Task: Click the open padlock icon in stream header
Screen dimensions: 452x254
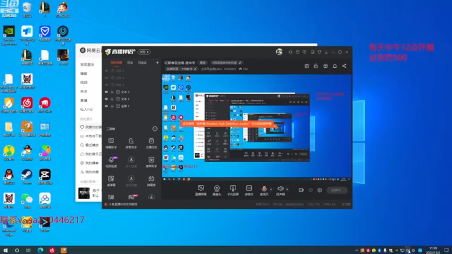Action: pos(316,66)
